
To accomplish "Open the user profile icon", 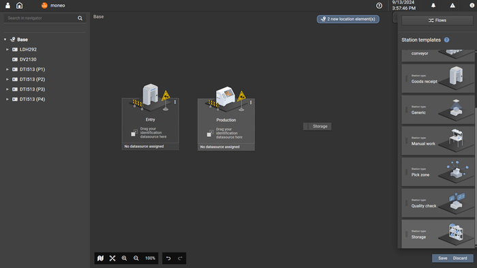I will pyautogui.click(x=7, y=5).
